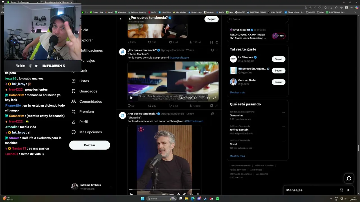The height and width of the screenshot is (202, 360).
Task: Open Guardados in the sidebar
Action: [84, 91]
